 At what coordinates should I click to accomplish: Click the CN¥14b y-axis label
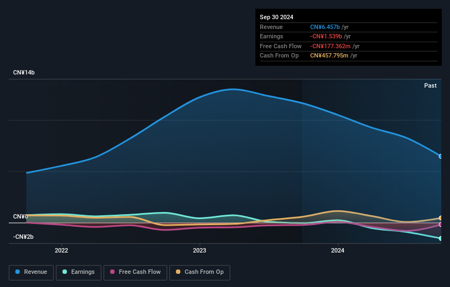pos(24,72)
